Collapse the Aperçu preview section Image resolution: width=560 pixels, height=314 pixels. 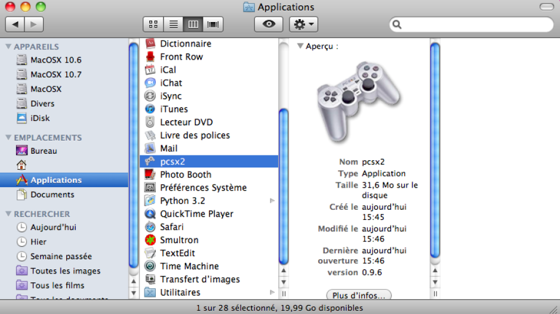pos(300,46)
